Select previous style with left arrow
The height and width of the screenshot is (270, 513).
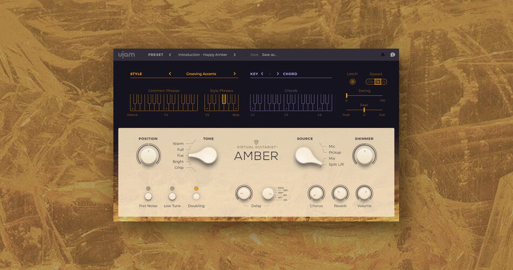coord(170,73)
